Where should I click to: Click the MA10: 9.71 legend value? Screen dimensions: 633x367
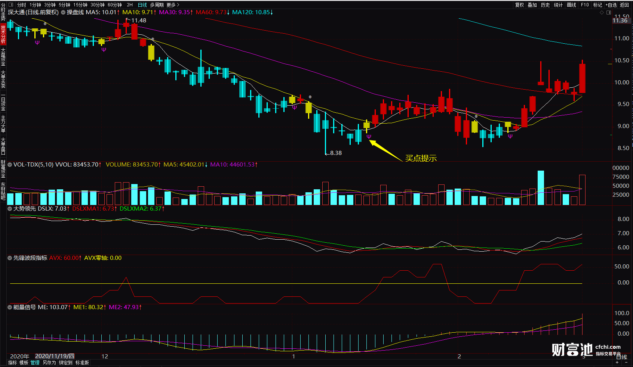(x=139, y=12)
